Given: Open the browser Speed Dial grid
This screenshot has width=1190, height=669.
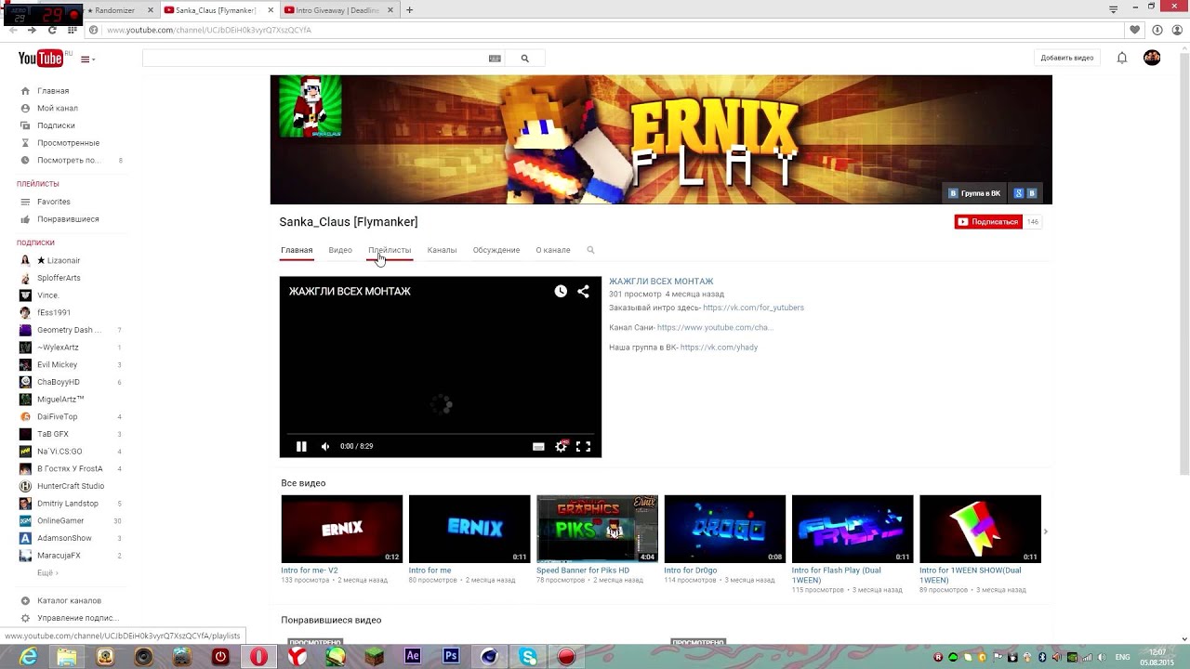Looking at the screenshot, I should click(73, 30).
